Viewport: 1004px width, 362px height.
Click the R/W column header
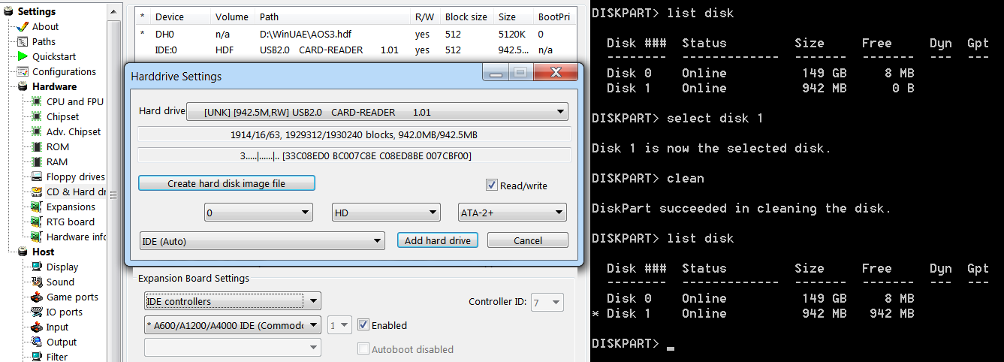tap(427, 17)
